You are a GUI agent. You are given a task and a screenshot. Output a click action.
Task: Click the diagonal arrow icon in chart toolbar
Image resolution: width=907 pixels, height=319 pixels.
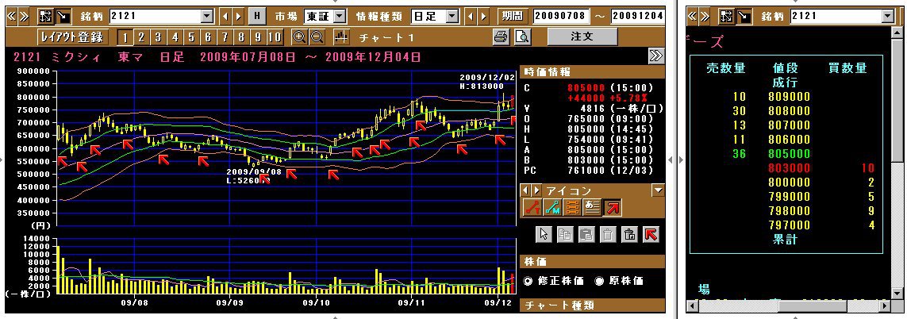(63, 16)
